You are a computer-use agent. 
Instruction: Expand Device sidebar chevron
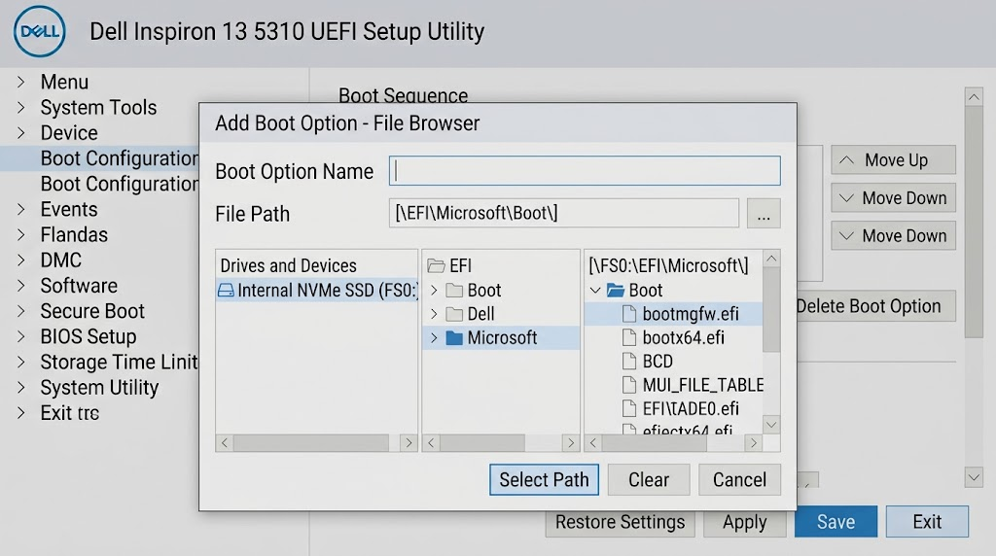click(x=21, y=132)
